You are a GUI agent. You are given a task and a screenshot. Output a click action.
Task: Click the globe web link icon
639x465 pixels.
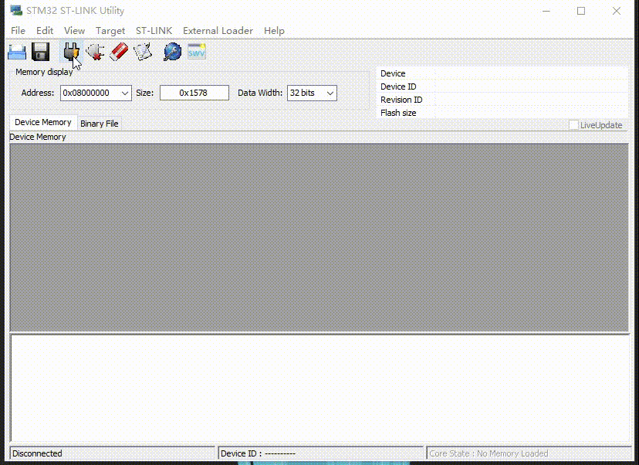pos(172,52)
